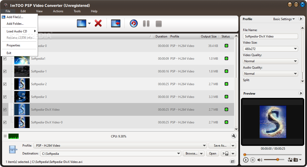Click the Add File(s) icon in File menu

pyautogui.click(x=4, y=17)
